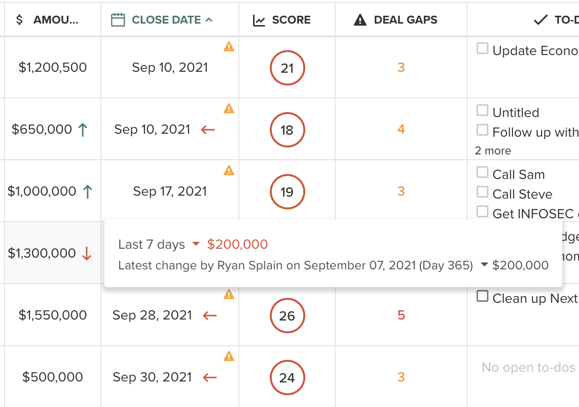Select the Score column header
This screenshot has width=579, height=407.
(x=290, y=20)
